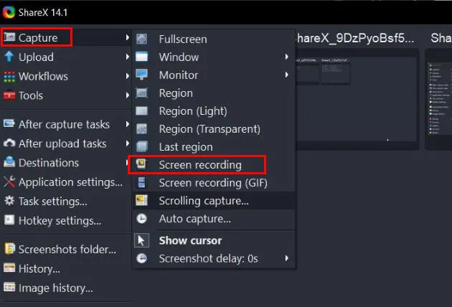Expand the Upload submenu arrow
This screenshot has width=452, height=307.
point(127,57)
